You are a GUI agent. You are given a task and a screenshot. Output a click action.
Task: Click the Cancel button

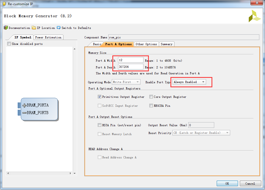[250, 184]
